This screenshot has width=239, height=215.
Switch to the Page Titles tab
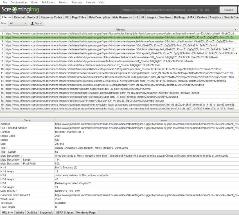(79, 17)
